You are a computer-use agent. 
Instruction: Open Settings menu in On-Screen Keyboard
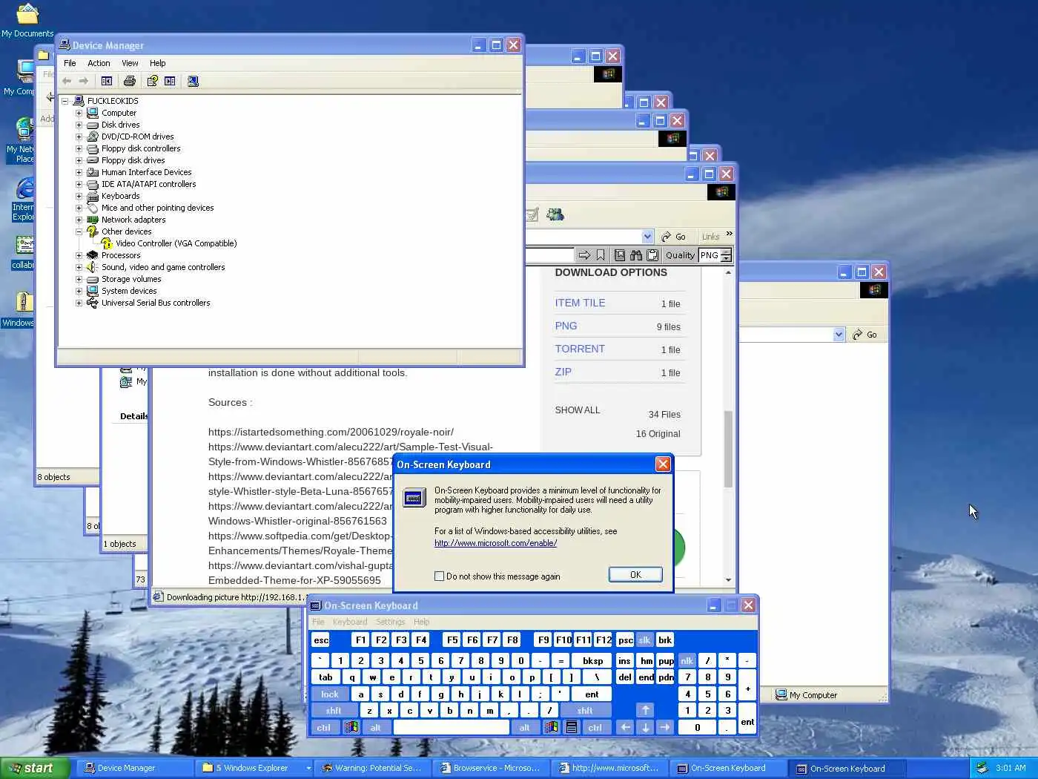(x=390, y=622)
